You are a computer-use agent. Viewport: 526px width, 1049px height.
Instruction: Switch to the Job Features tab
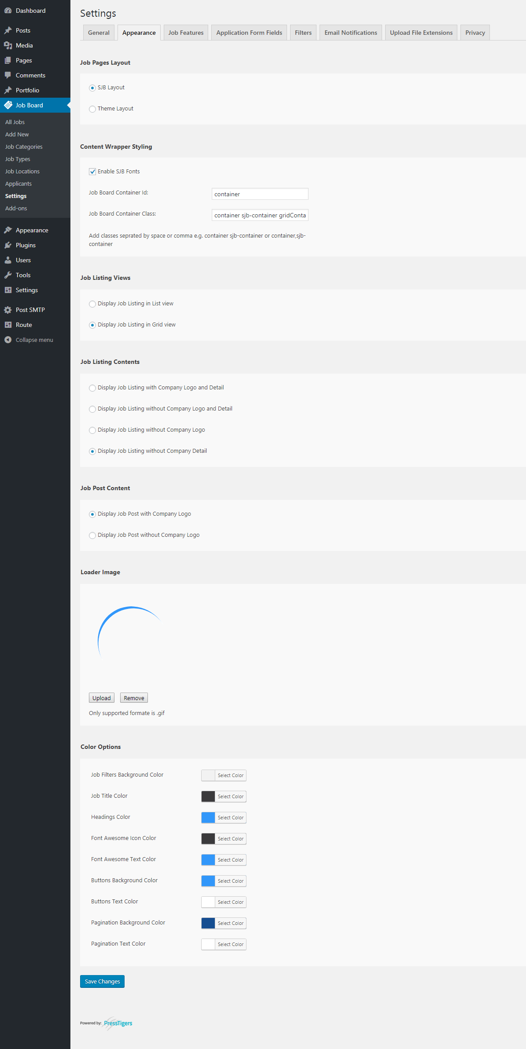tap(186, 33)
